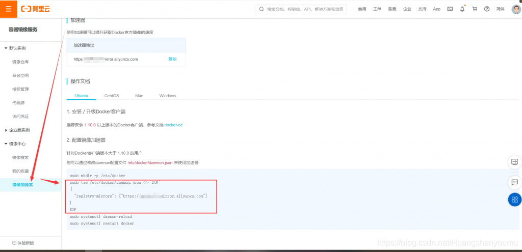Viewport: 522px width, 252px height.
Task: Select the Ubuntu tab
Action: (81, 95)
